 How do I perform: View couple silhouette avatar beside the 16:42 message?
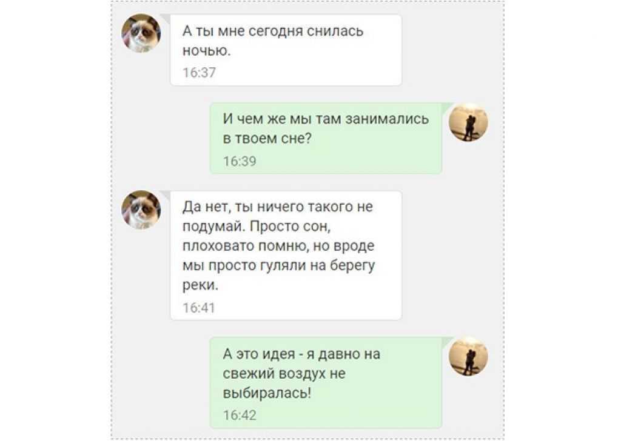click(468, 356)
